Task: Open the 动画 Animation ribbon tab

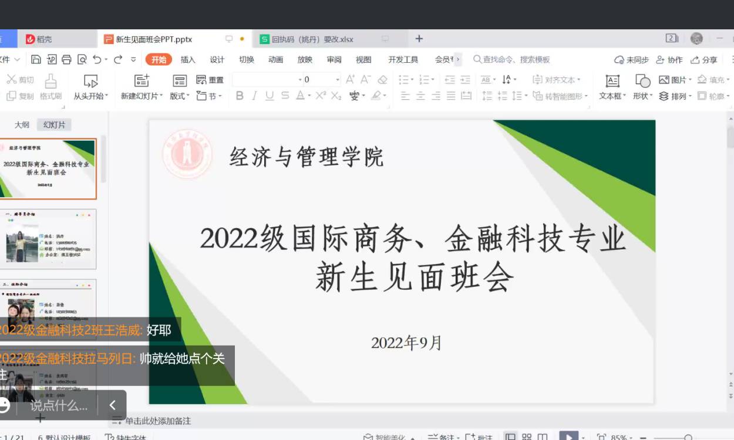Action: click(x=275, y=59)
